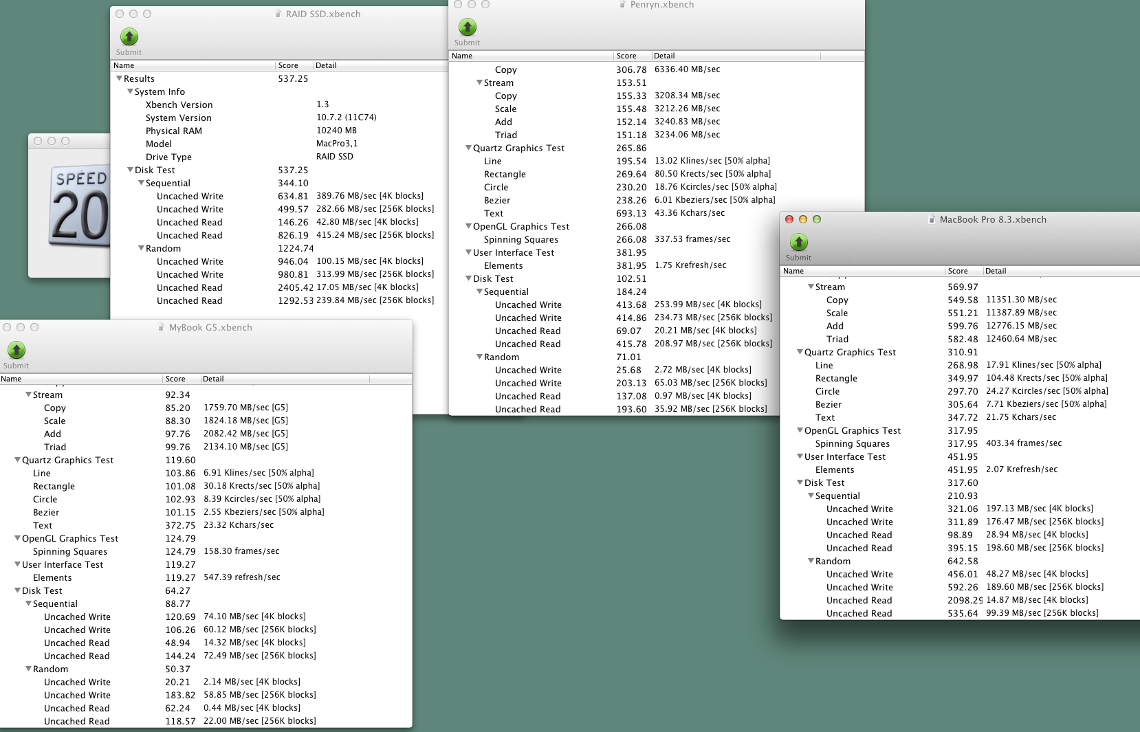Click MyBook G5.xbench title bar document icon

[162, 328]
